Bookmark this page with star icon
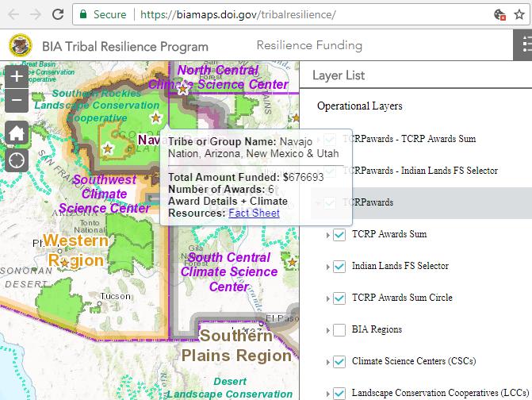This screenshot has height=400, width=532. 519,14
